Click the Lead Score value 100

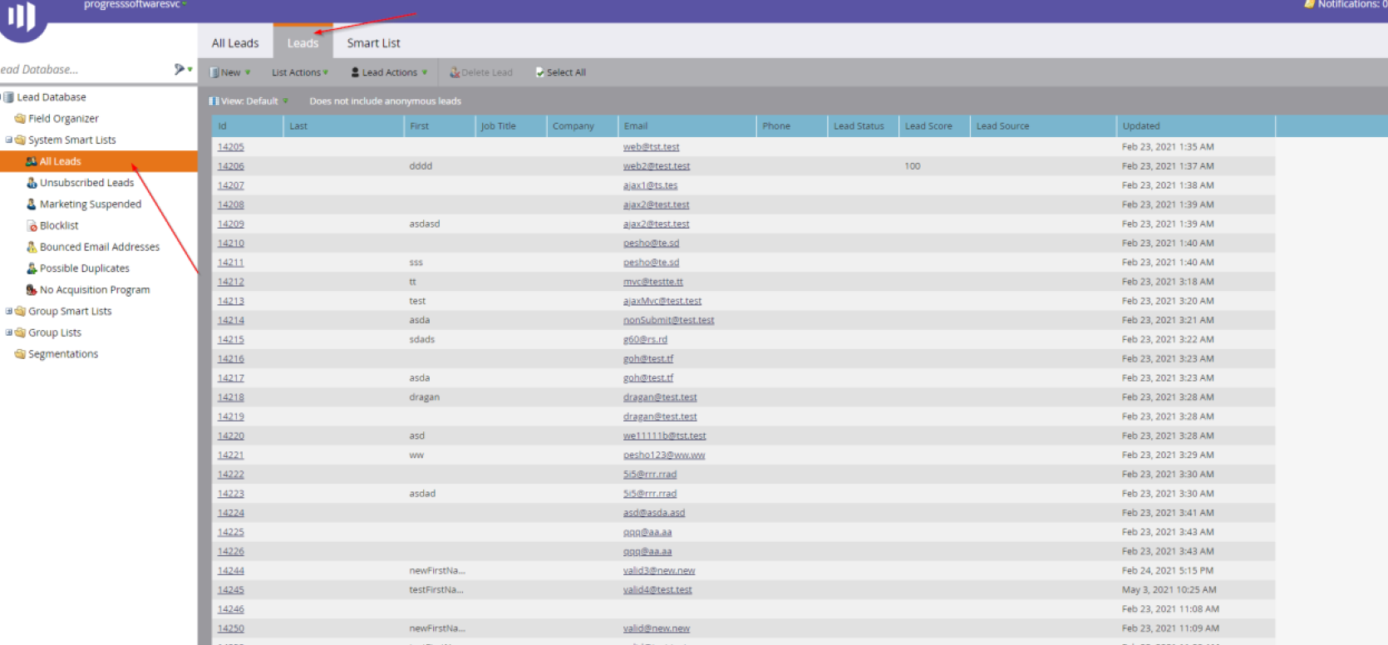[912, 165]
